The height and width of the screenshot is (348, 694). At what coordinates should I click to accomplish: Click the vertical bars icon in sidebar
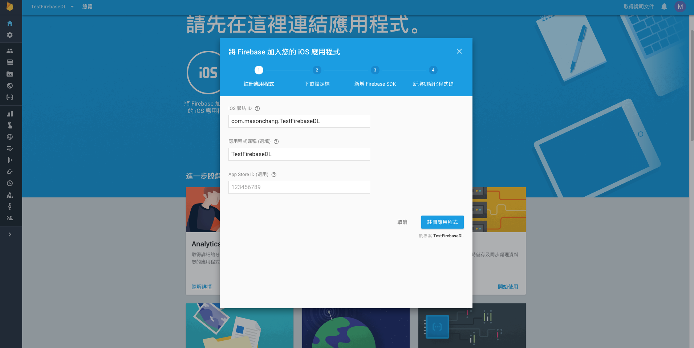click(10, 160)
